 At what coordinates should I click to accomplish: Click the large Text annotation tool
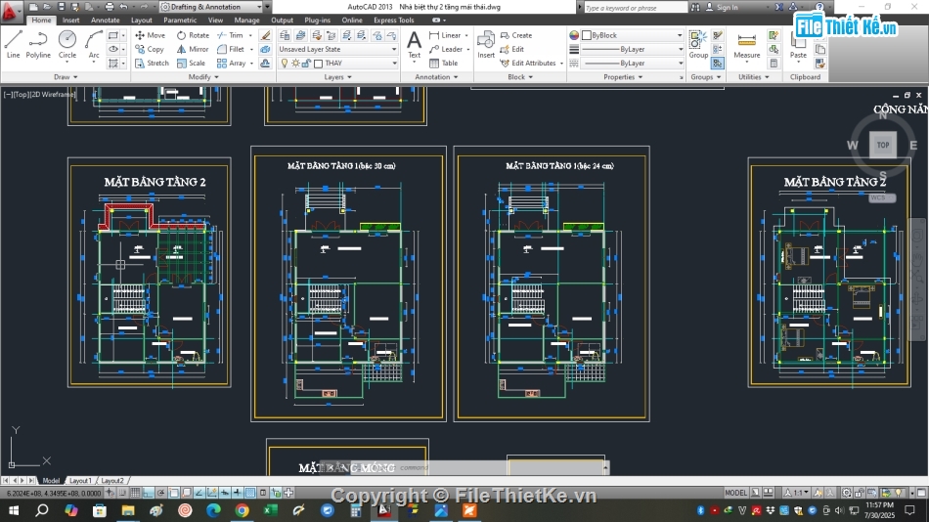pos(415,44)
